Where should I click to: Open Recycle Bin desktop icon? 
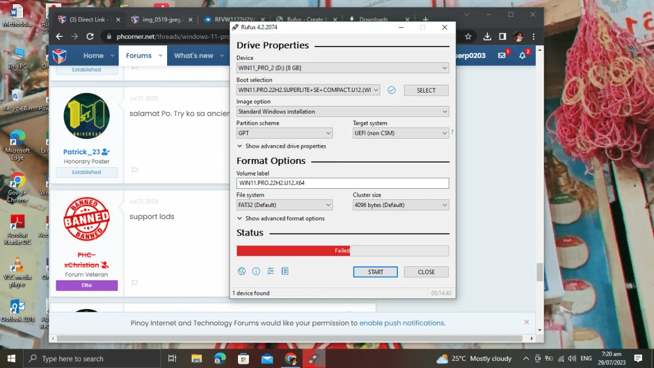[18, 100]
